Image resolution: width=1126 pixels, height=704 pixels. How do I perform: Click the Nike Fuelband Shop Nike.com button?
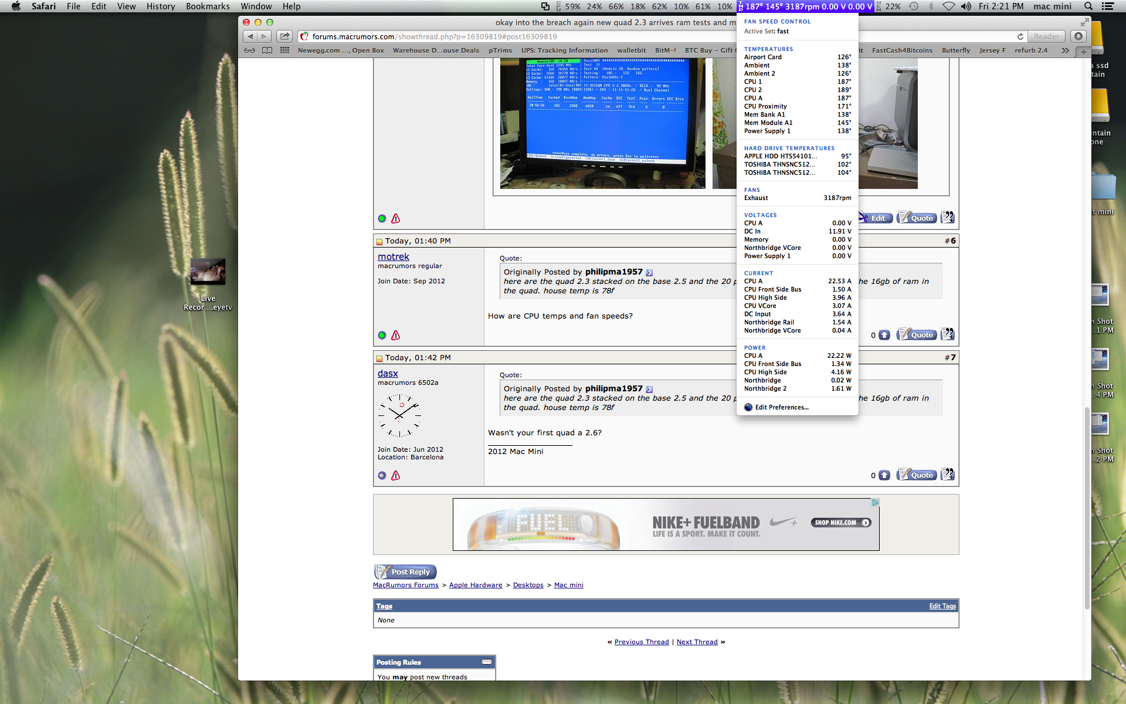841,522
